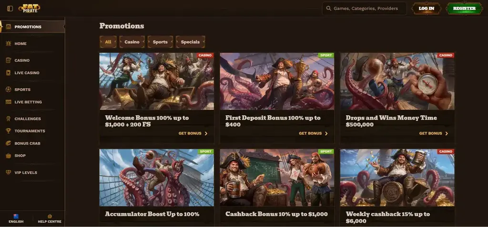The width and height of the screenshot is (488, 227).
Task: Select the Sports filter tab
Action: (x=160, y=42)
